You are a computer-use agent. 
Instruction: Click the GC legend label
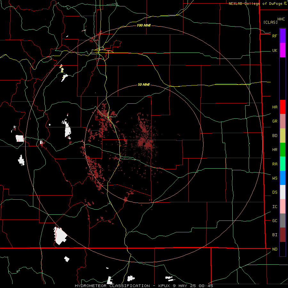(275, 220)
